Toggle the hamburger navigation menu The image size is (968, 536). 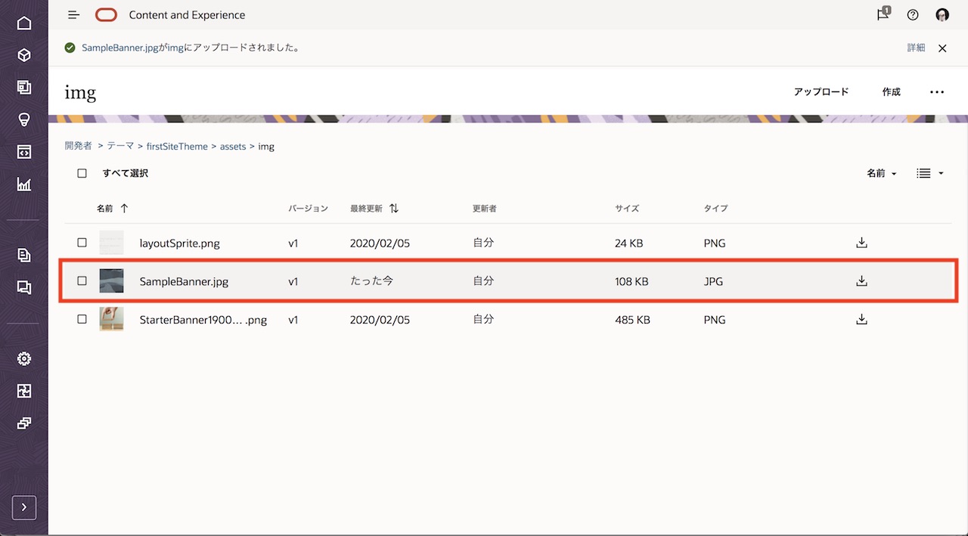(73, 15)
